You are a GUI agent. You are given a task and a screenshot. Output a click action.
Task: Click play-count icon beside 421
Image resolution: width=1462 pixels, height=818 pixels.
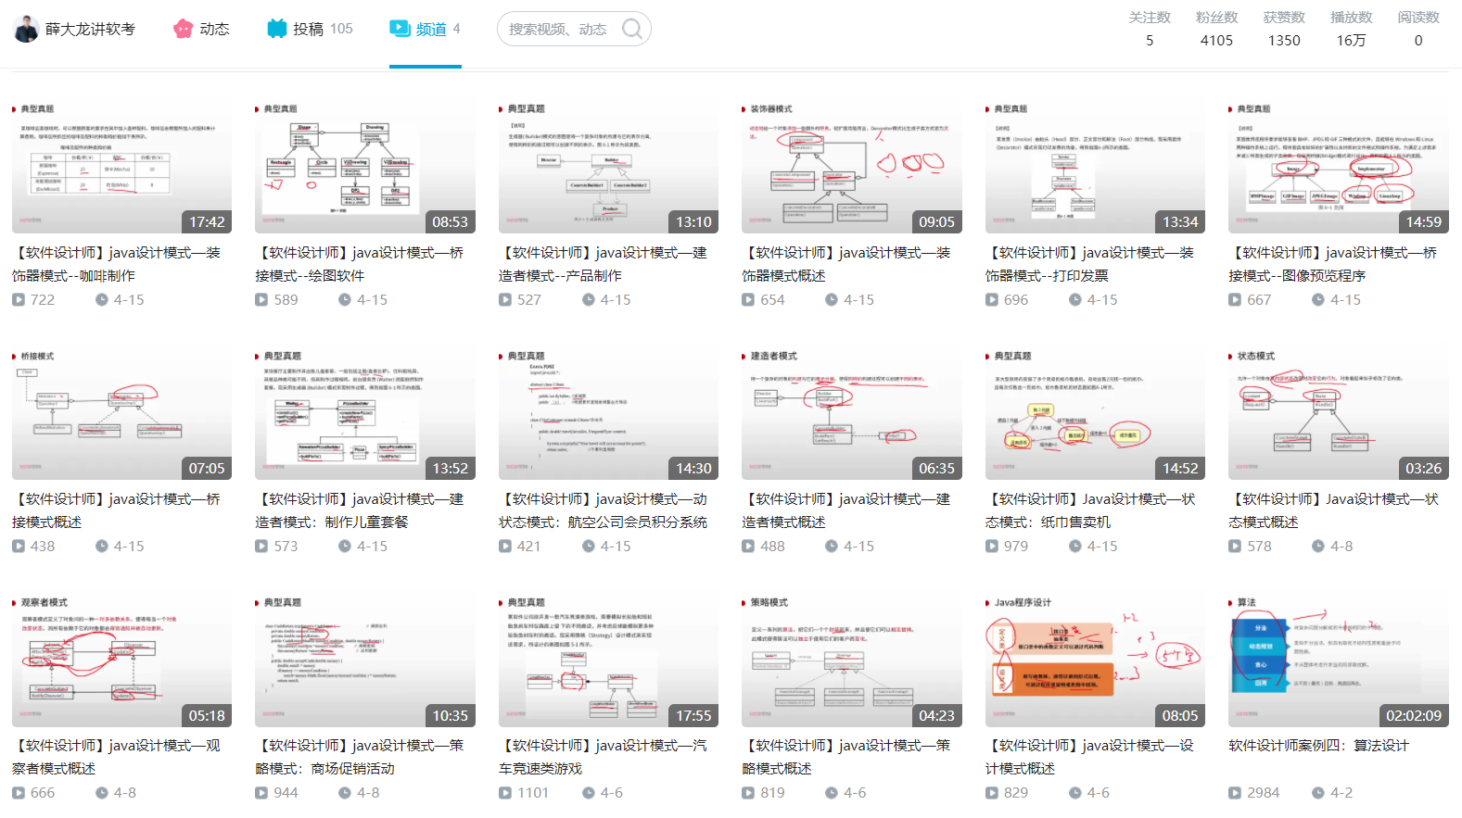pos(505,547)
